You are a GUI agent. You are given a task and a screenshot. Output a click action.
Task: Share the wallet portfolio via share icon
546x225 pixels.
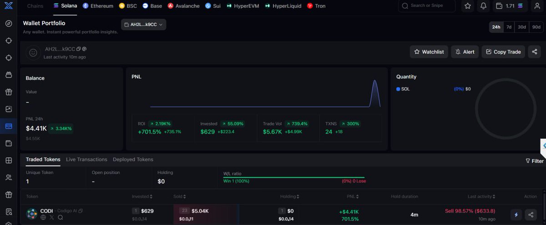(x=535, y=52)
